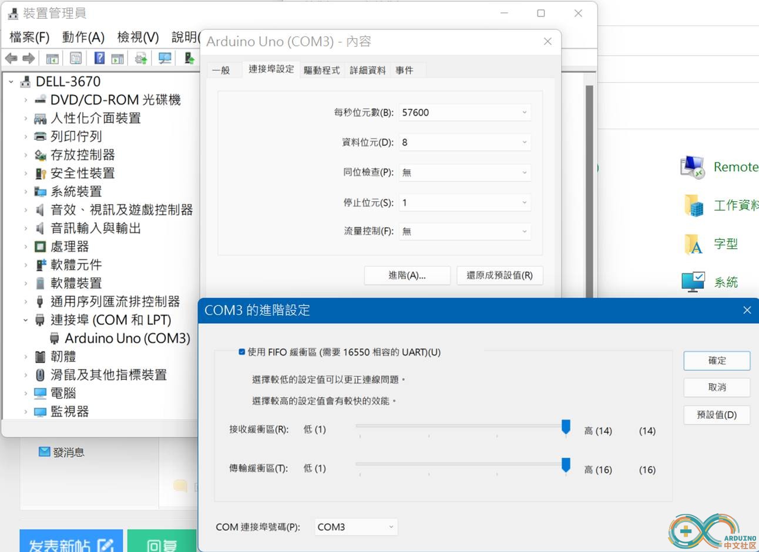The height and width of the screenshot is (552, 759).
Task: Click the 接收緩衝區 receive buffer slider handle
Action: (x=566, y=427)
